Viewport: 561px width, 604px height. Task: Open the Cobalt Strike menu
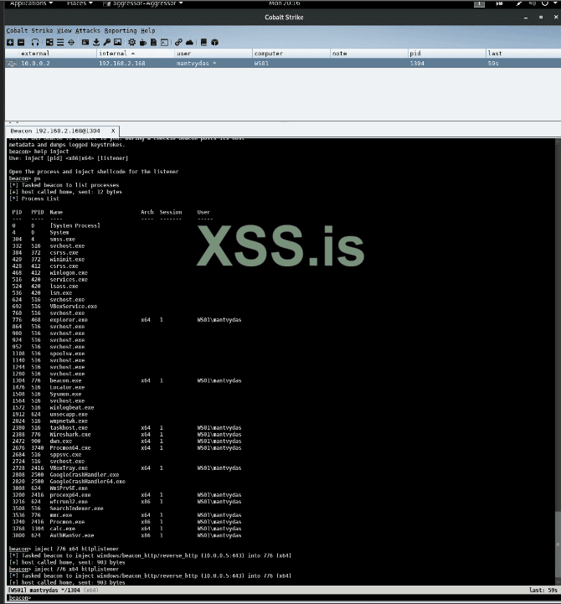click(x=29, y=30)
